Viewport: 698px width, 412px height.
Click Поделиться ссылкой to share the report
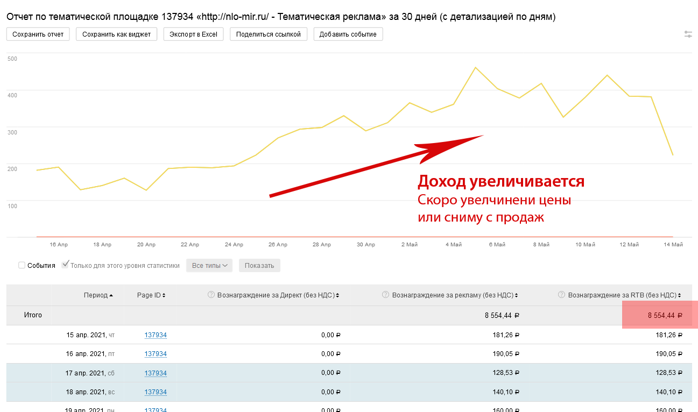tap(269, 34)
